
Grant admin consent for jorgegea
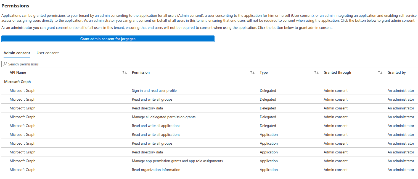coord(108,39)
